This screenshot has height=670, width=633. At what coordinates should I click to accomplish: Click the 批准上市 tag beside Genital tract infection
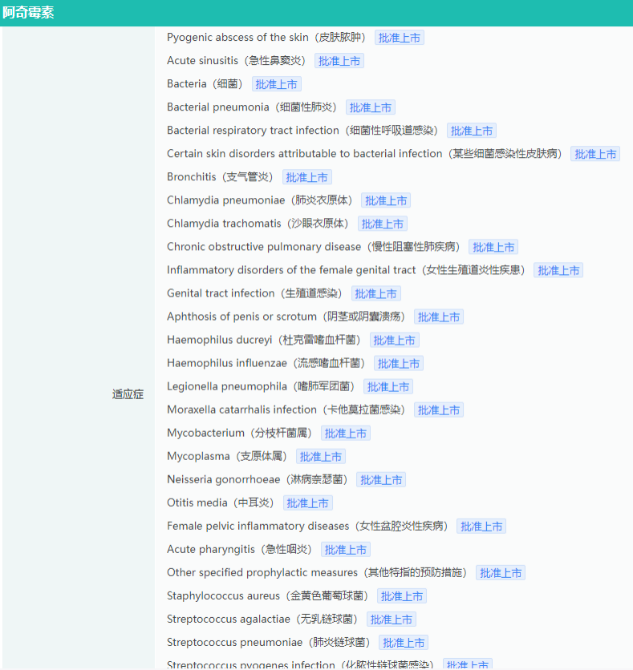(x=376, y=294)
